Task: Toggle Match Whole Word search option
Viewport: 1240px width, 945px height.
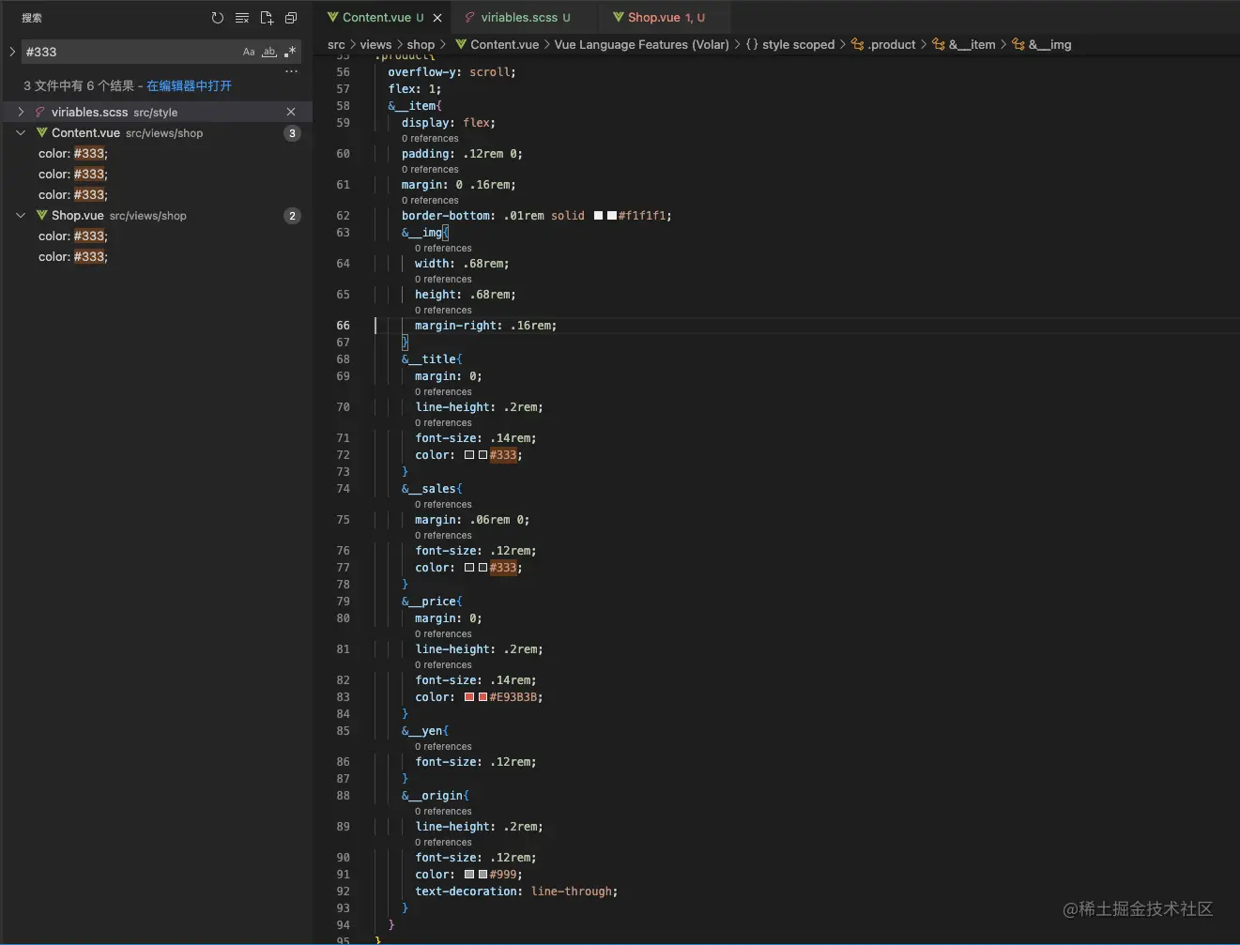Action: pos(269,52)
